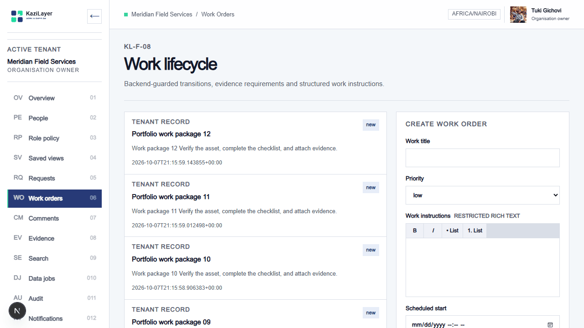Select the Work orders nav item
584x328 pixels.
tap(55, 198)
